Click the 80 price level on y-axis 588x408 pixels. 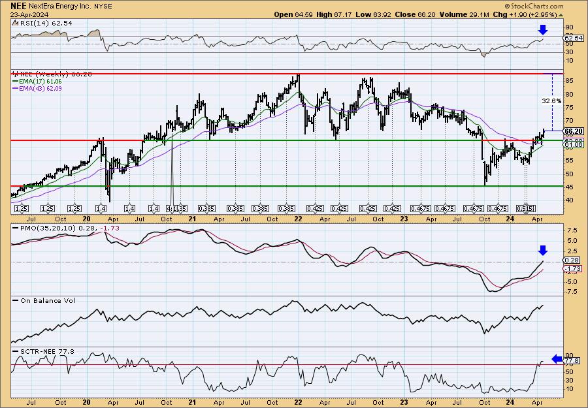569,95
